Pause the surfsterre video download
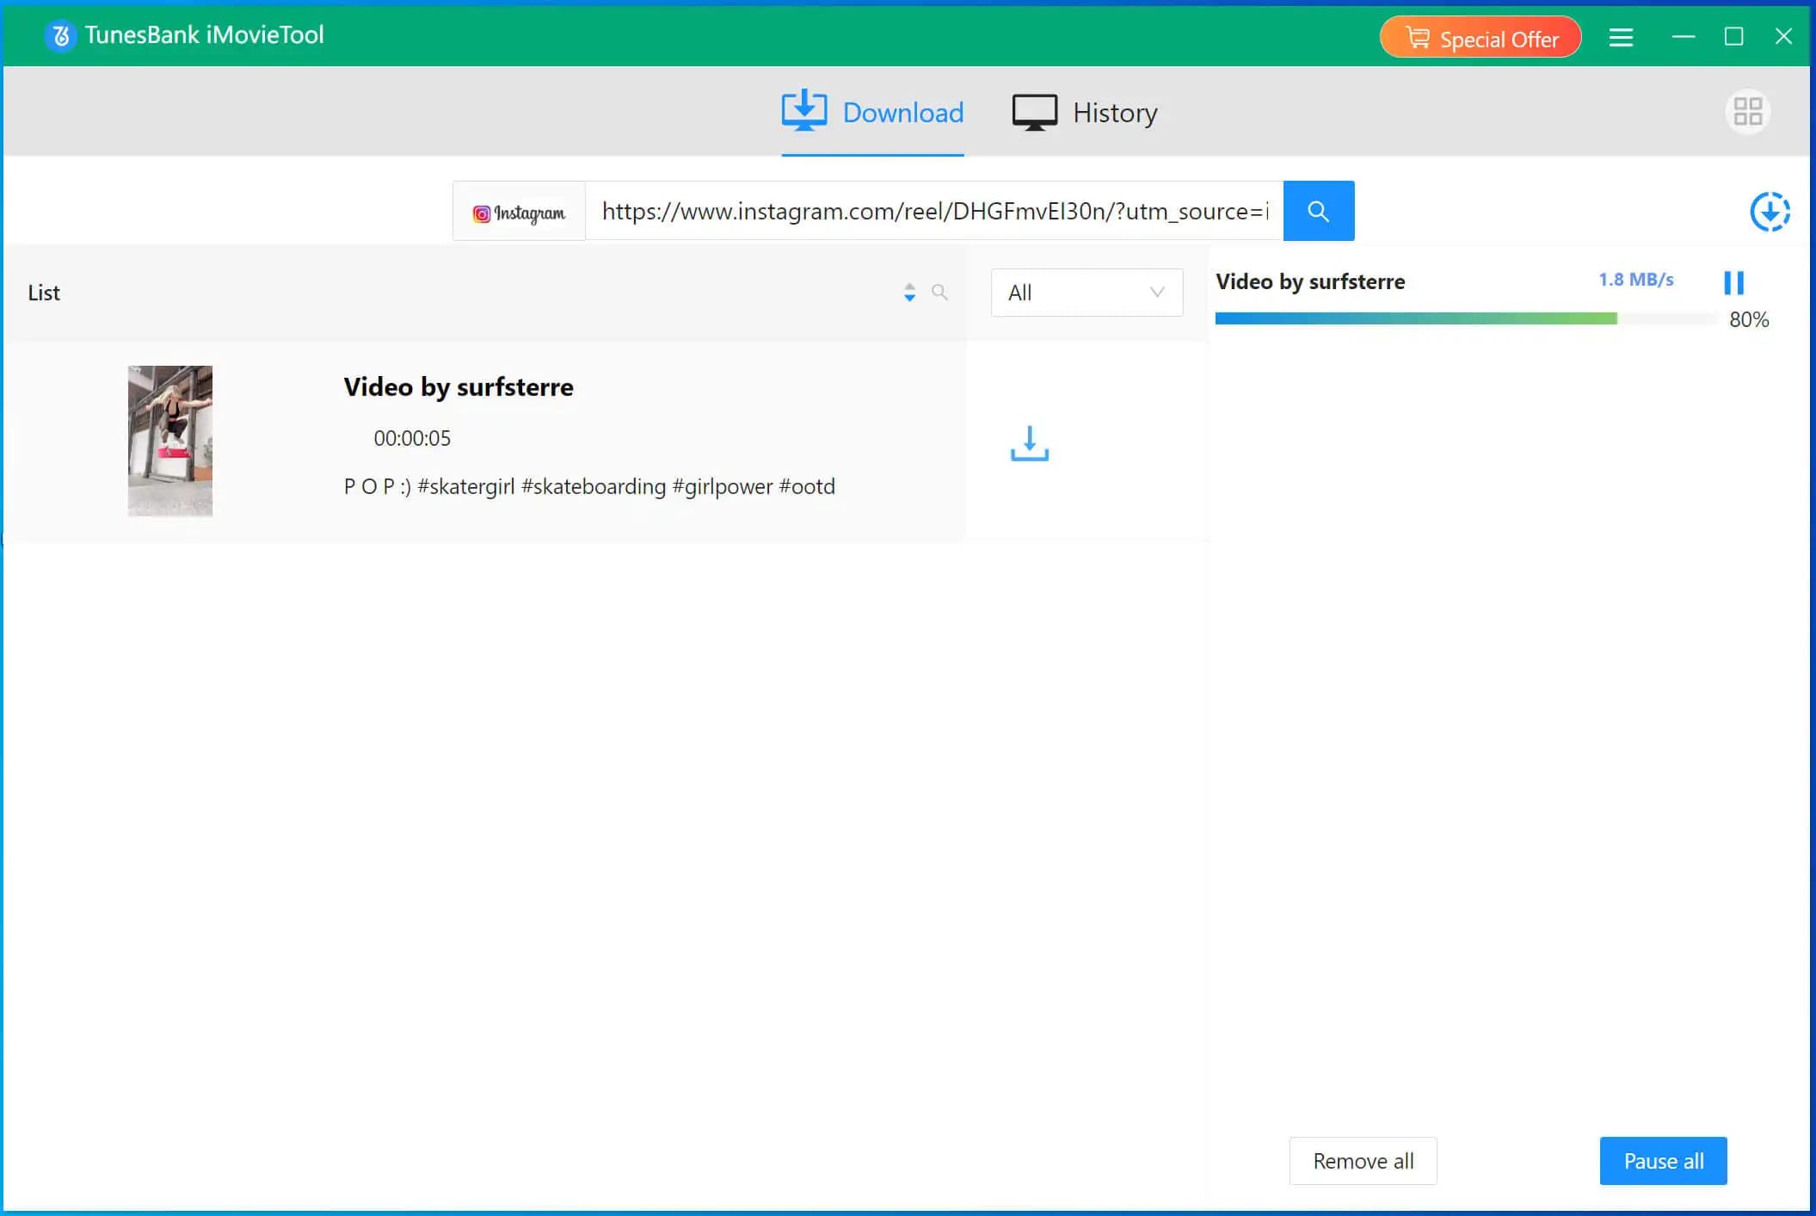Screen dimensions: 1816x1216 1733,282
